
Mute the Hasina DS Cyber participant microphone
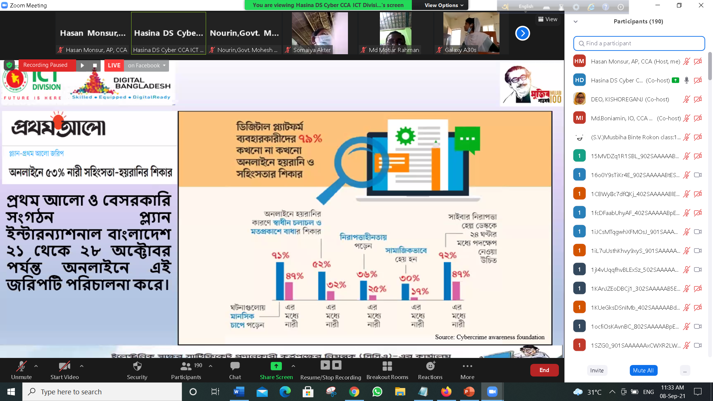pyautogui.click(x=687, y=80)
